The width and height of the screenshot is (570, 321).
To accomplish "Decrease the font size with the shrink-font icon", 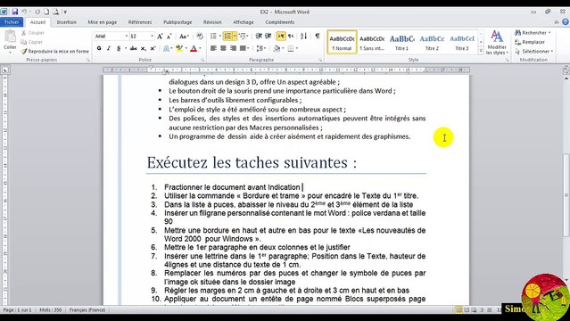I will tap(169, 36).
